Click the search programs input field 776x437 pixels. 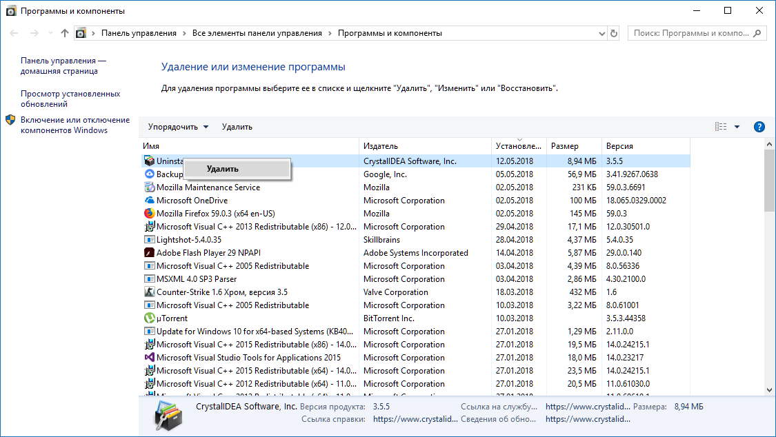tap(692, 33)
